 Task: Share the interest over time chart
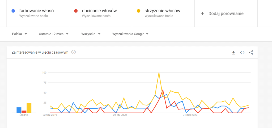click(251, 53)
